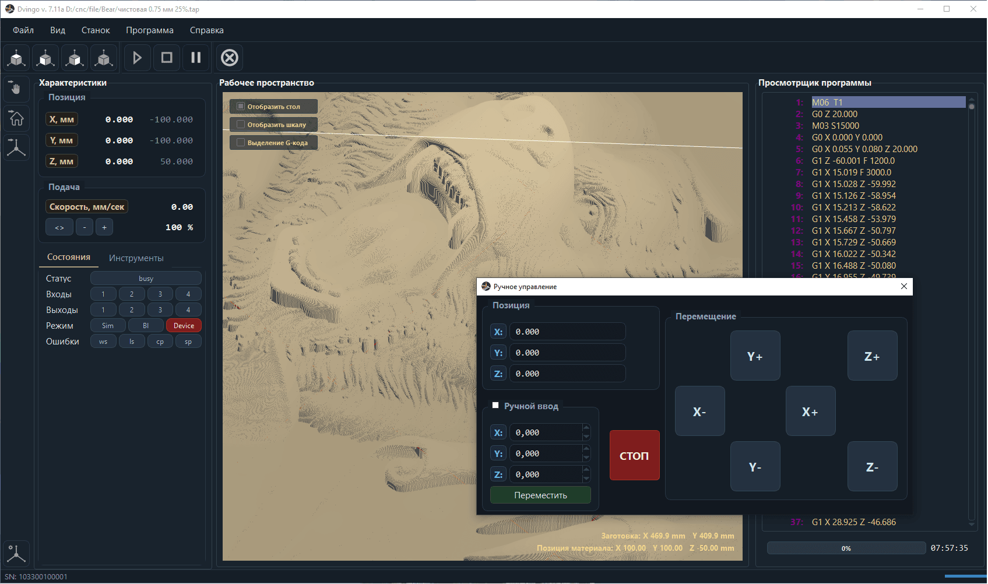
Task: Hit the red СТОП button
Action: coord(635,455)
